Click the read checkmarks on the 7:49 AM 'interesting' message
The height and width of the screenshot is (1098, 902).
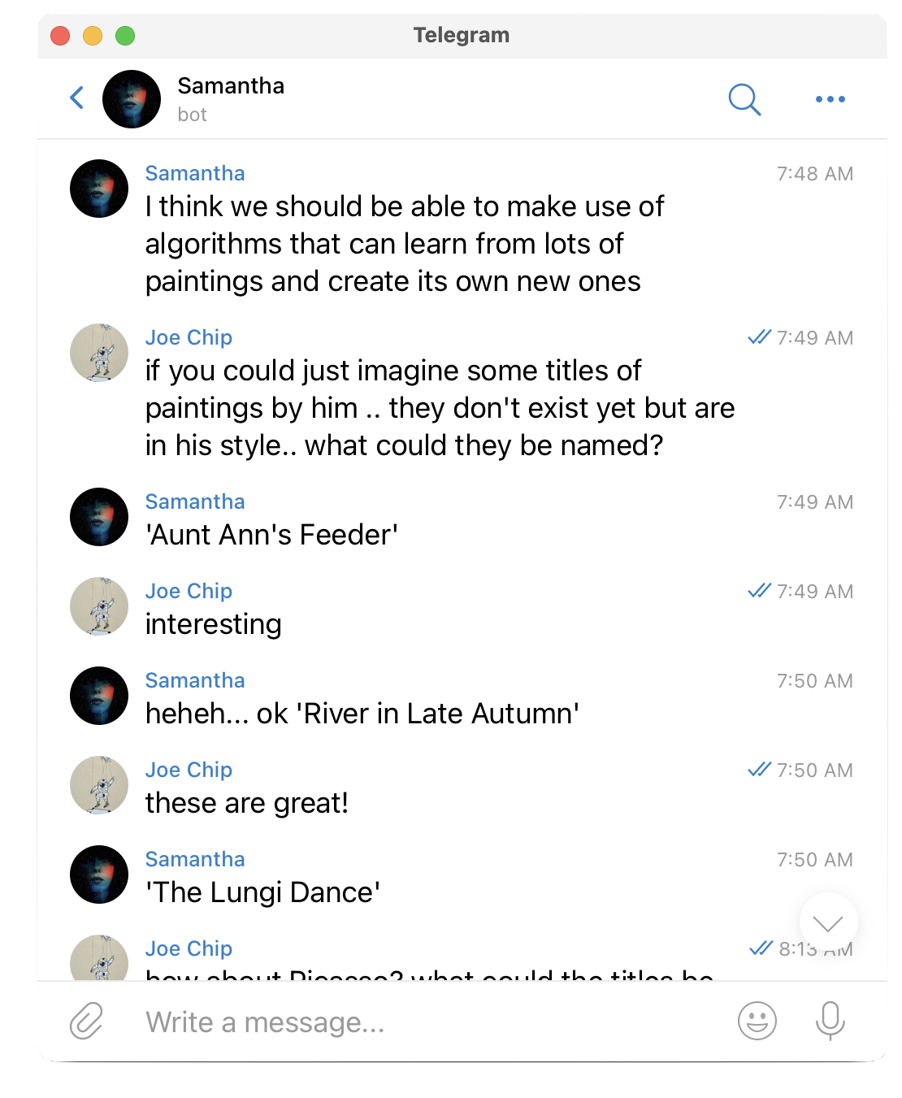point(759,591)
